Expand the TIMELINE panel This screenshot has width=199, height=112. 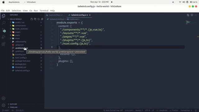(14, 107)
